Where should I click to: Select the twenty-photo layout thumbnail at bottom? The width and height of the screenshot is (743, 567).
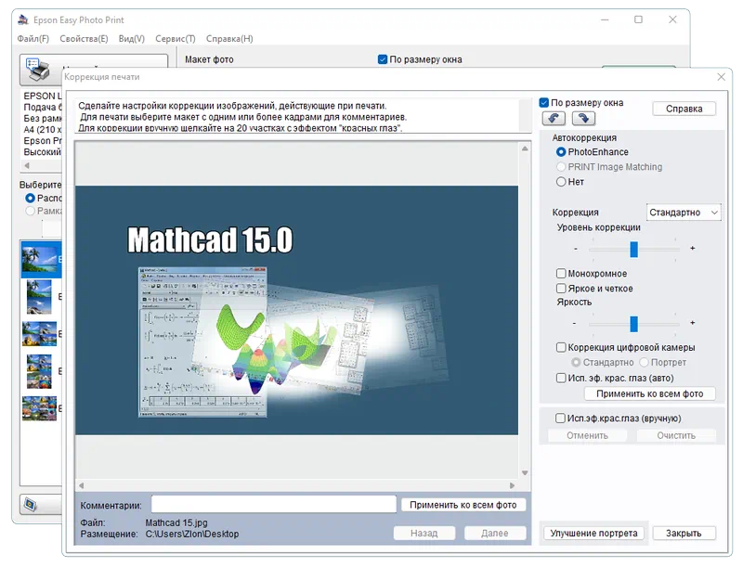click(x=39, y=408)
